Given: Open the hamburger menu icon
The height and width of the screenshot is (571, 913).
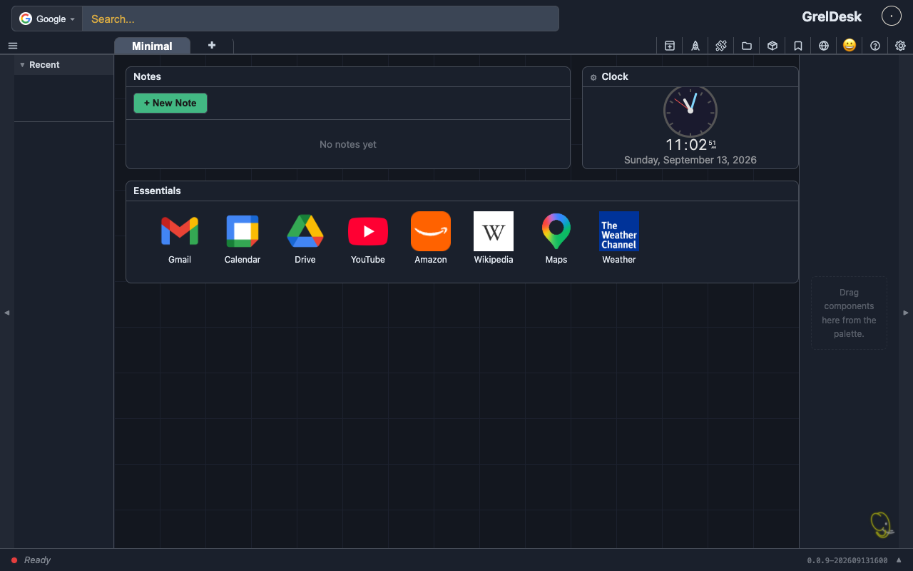Looking at the screenshot, I should click(x=13, y=46).
